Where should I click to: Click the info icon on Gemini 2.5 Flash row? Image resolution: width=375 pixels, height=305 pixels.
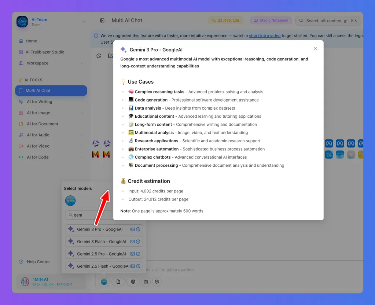(x=138, y=266)
